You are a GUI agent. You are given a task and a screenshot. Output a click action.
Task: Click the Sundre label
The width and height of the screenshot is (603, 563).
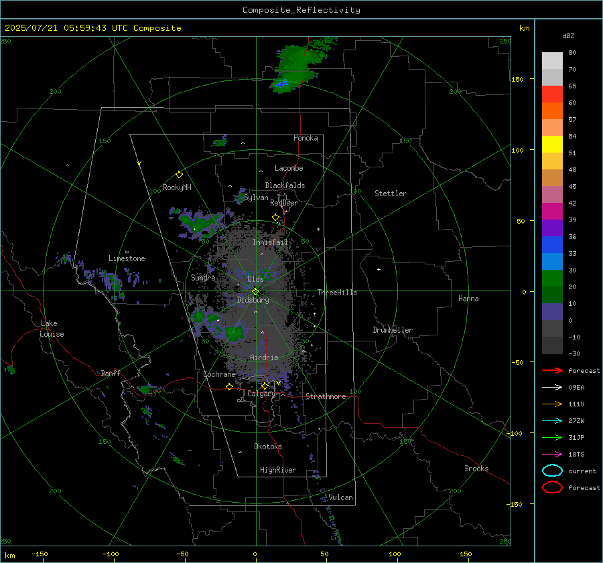click(x=203, y=277)
